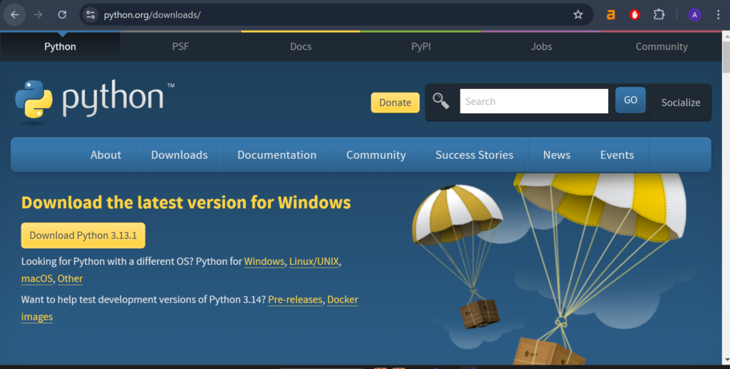Open the Docker images link

(x=343, y=300)
